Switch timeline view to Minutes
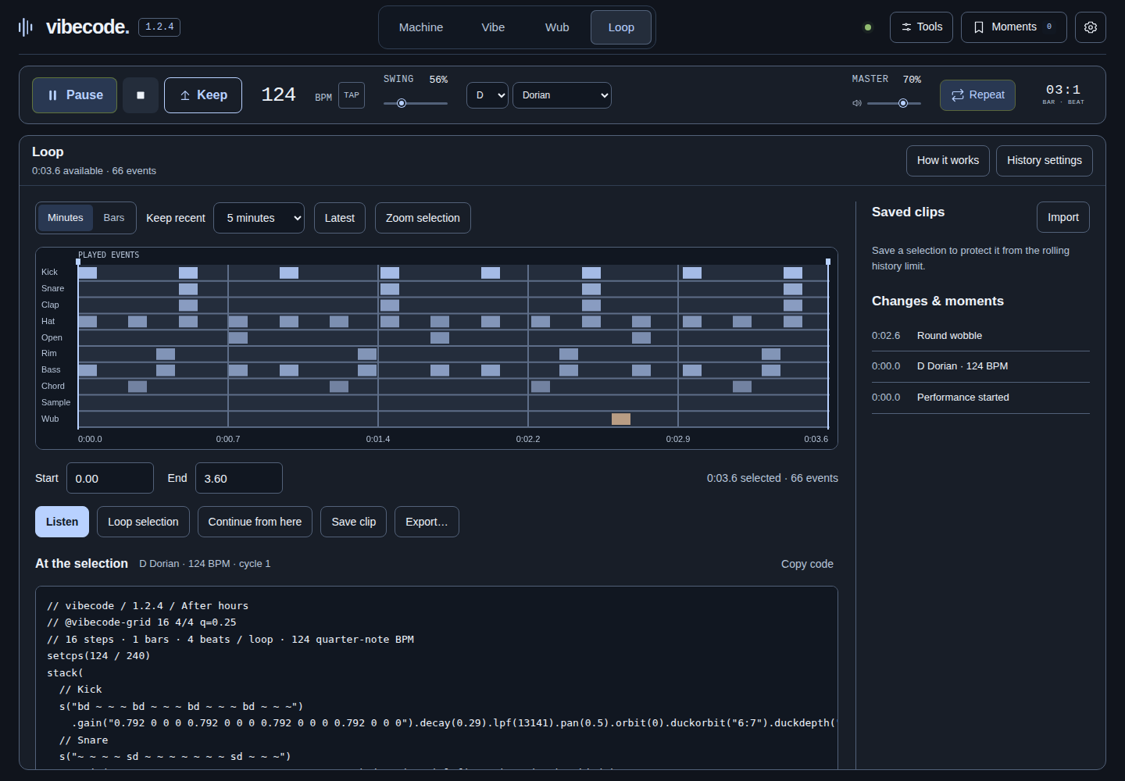 [x=66, y=218]
